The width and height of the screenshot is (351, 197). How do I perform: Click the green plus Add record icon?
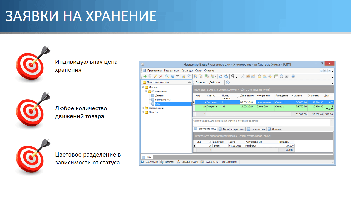145,76
